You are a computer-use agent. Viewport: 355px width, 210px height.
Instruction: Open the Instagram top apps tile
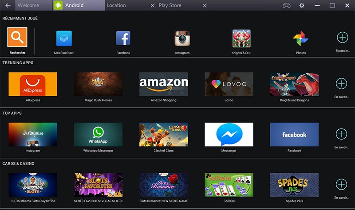[x=33, y=135]
